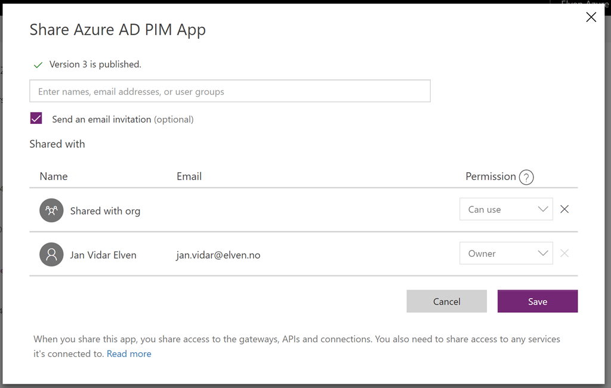
Task: Click the Shared with org name
Action: click(105, 211)
